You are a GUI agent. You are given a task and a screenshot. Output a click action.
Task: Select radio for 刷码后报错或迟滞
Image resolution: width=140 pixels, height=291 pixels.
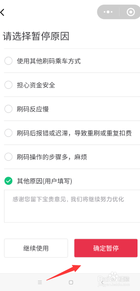[x=8, y=133]
